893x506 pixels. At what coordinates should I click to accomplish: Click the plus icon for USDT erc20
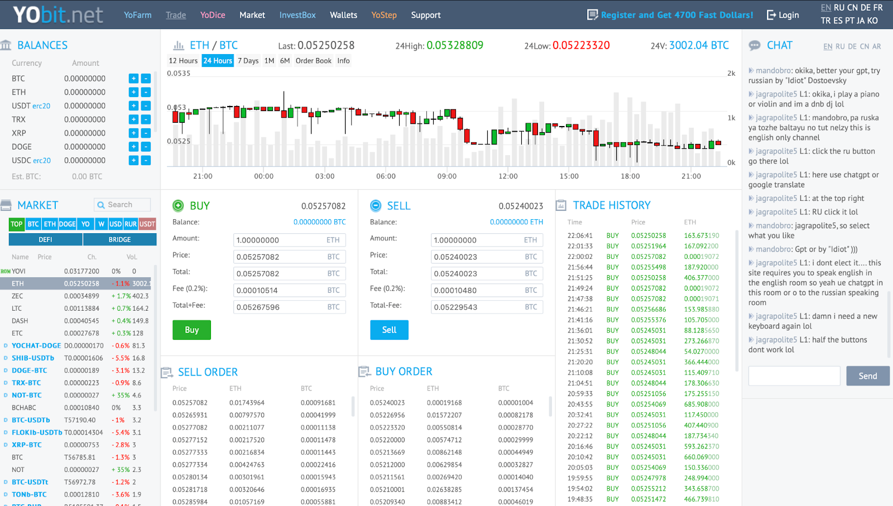133,106
